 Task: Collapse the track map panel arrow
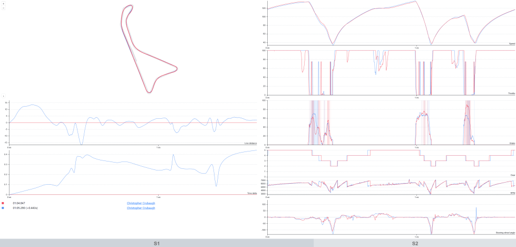point(4,96)
